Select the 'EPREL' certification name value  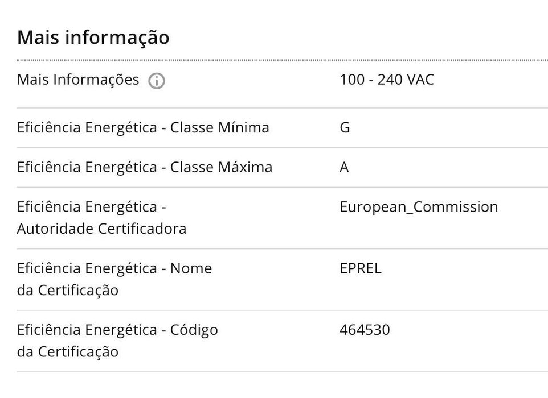[361, 268]
